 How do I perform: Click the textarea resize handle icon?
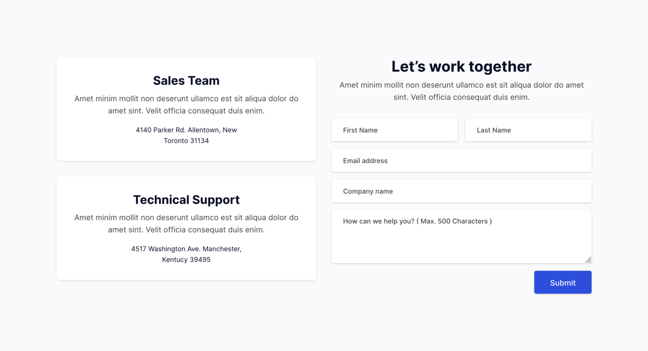(588, 260)
